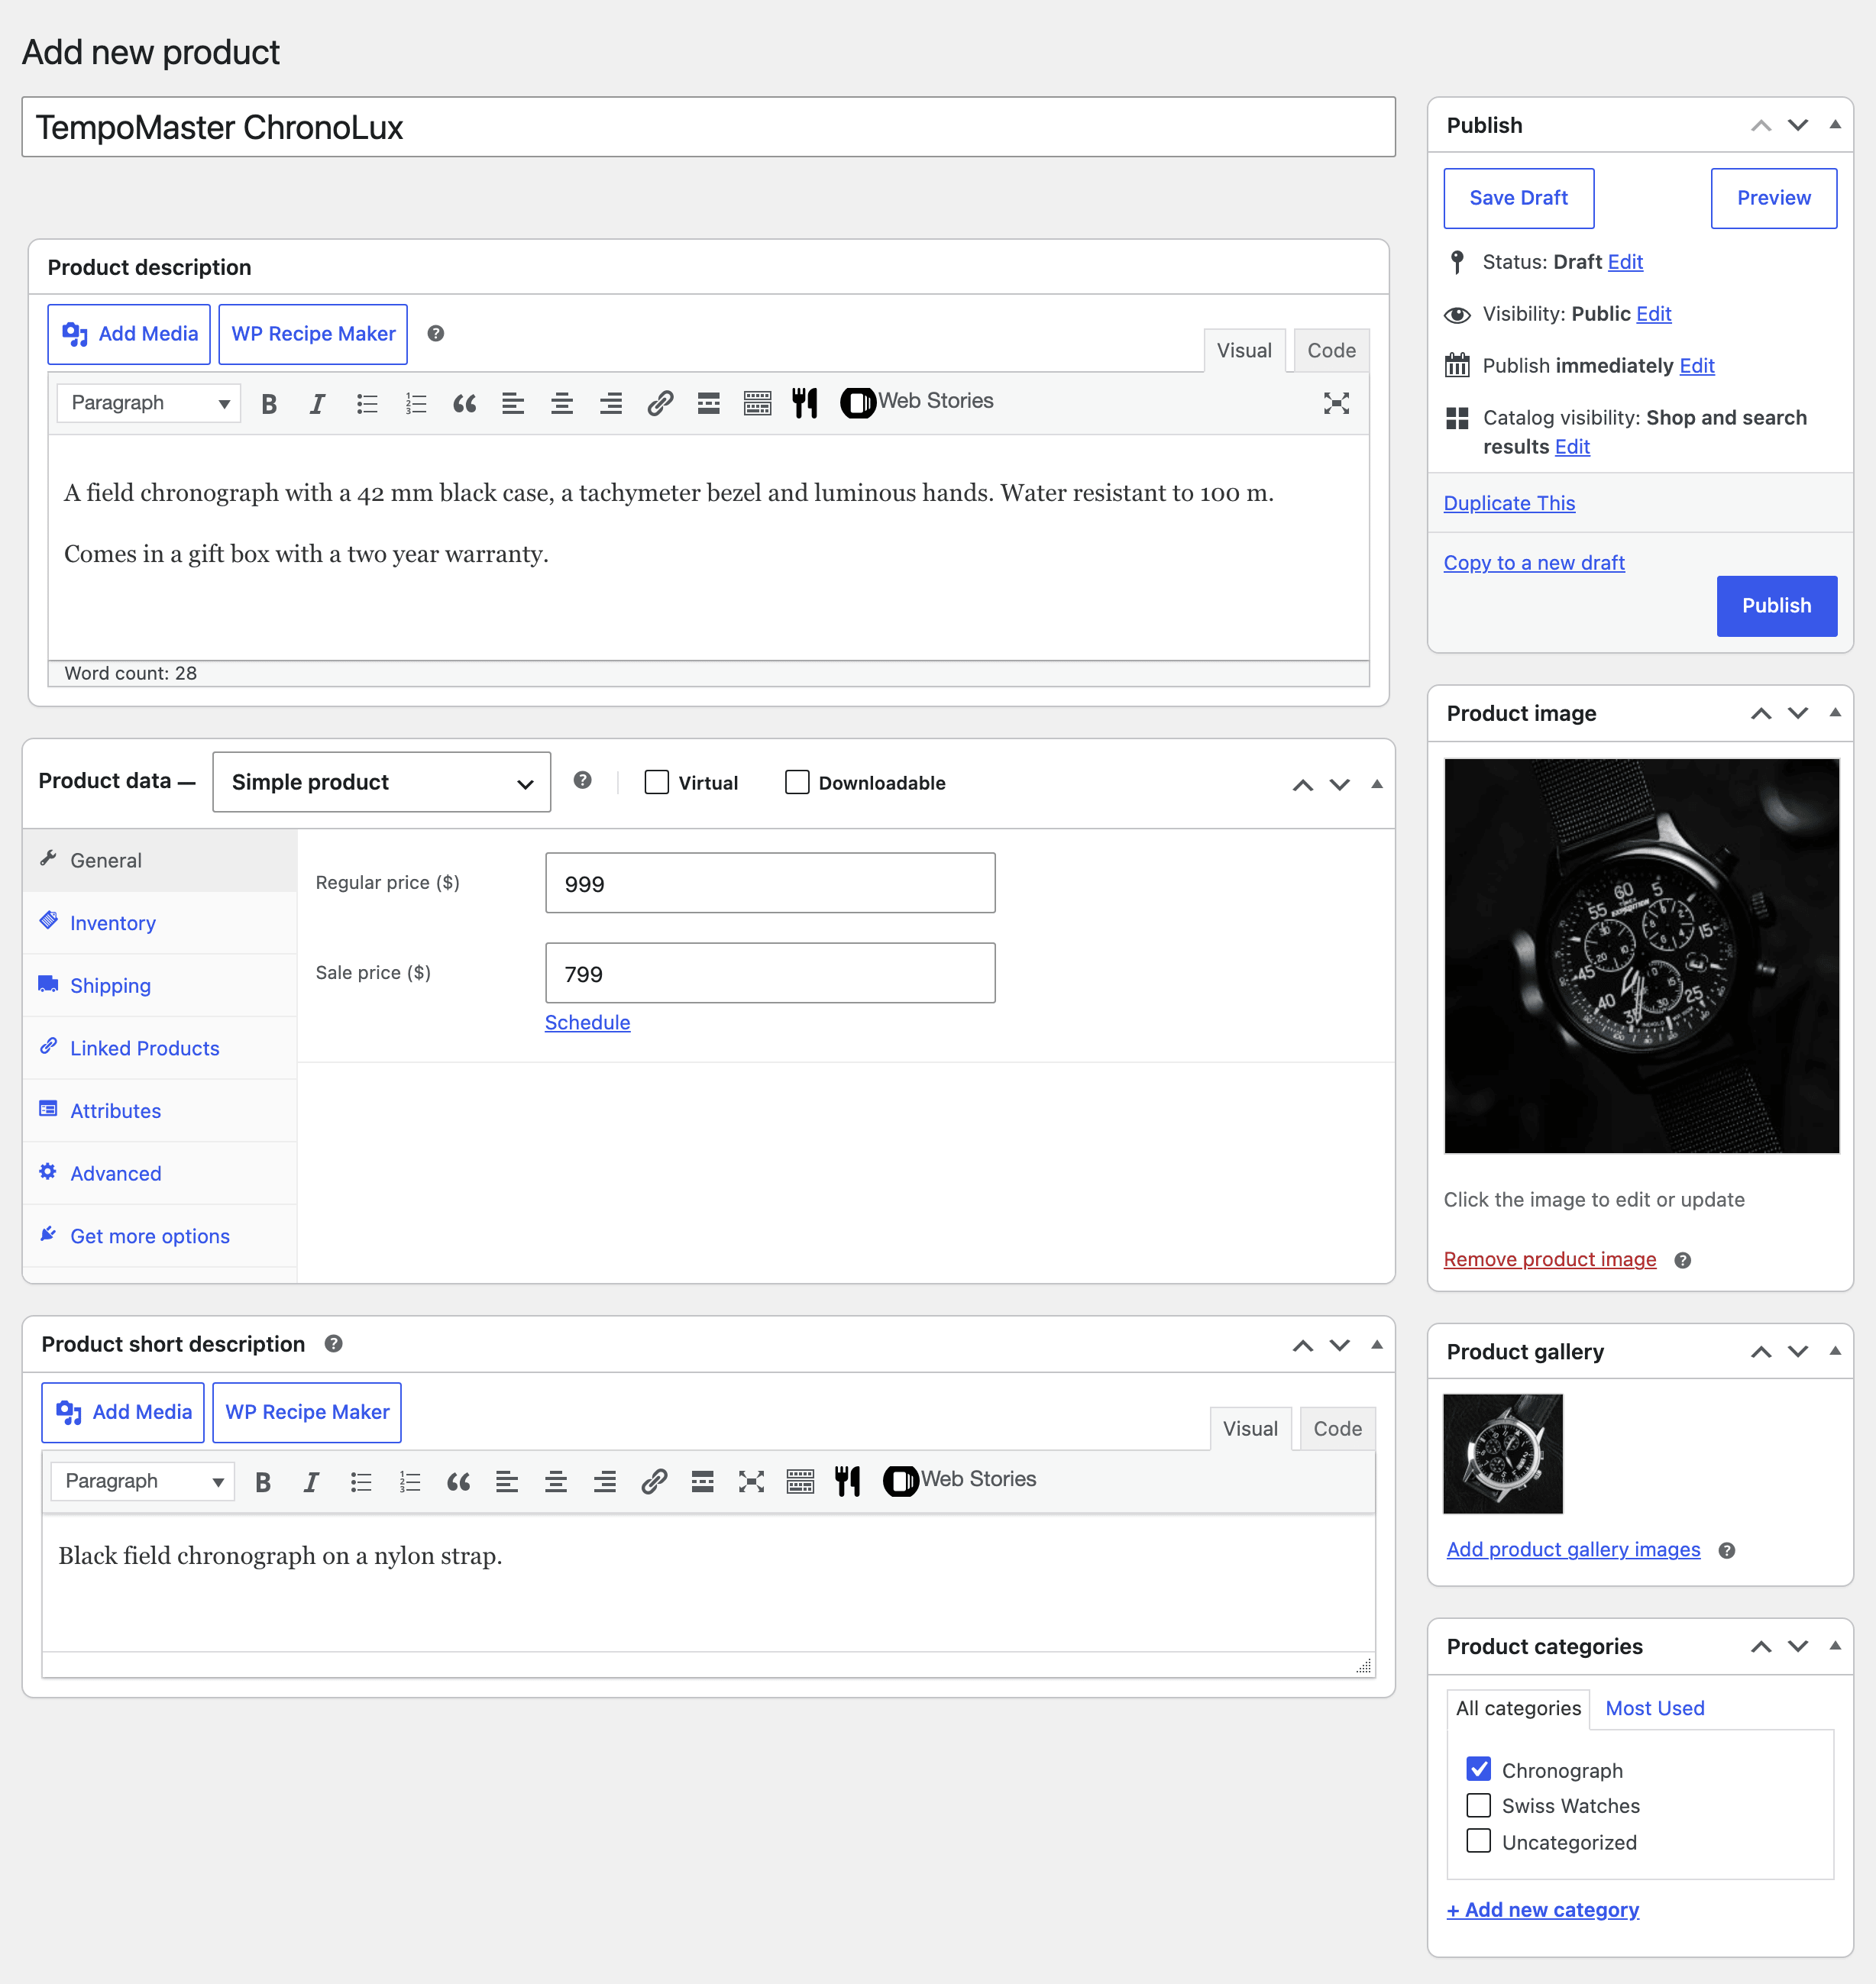Open the Shipping tab in Product data
The height and width of the screenshot is (1984, 1876).
160,986
